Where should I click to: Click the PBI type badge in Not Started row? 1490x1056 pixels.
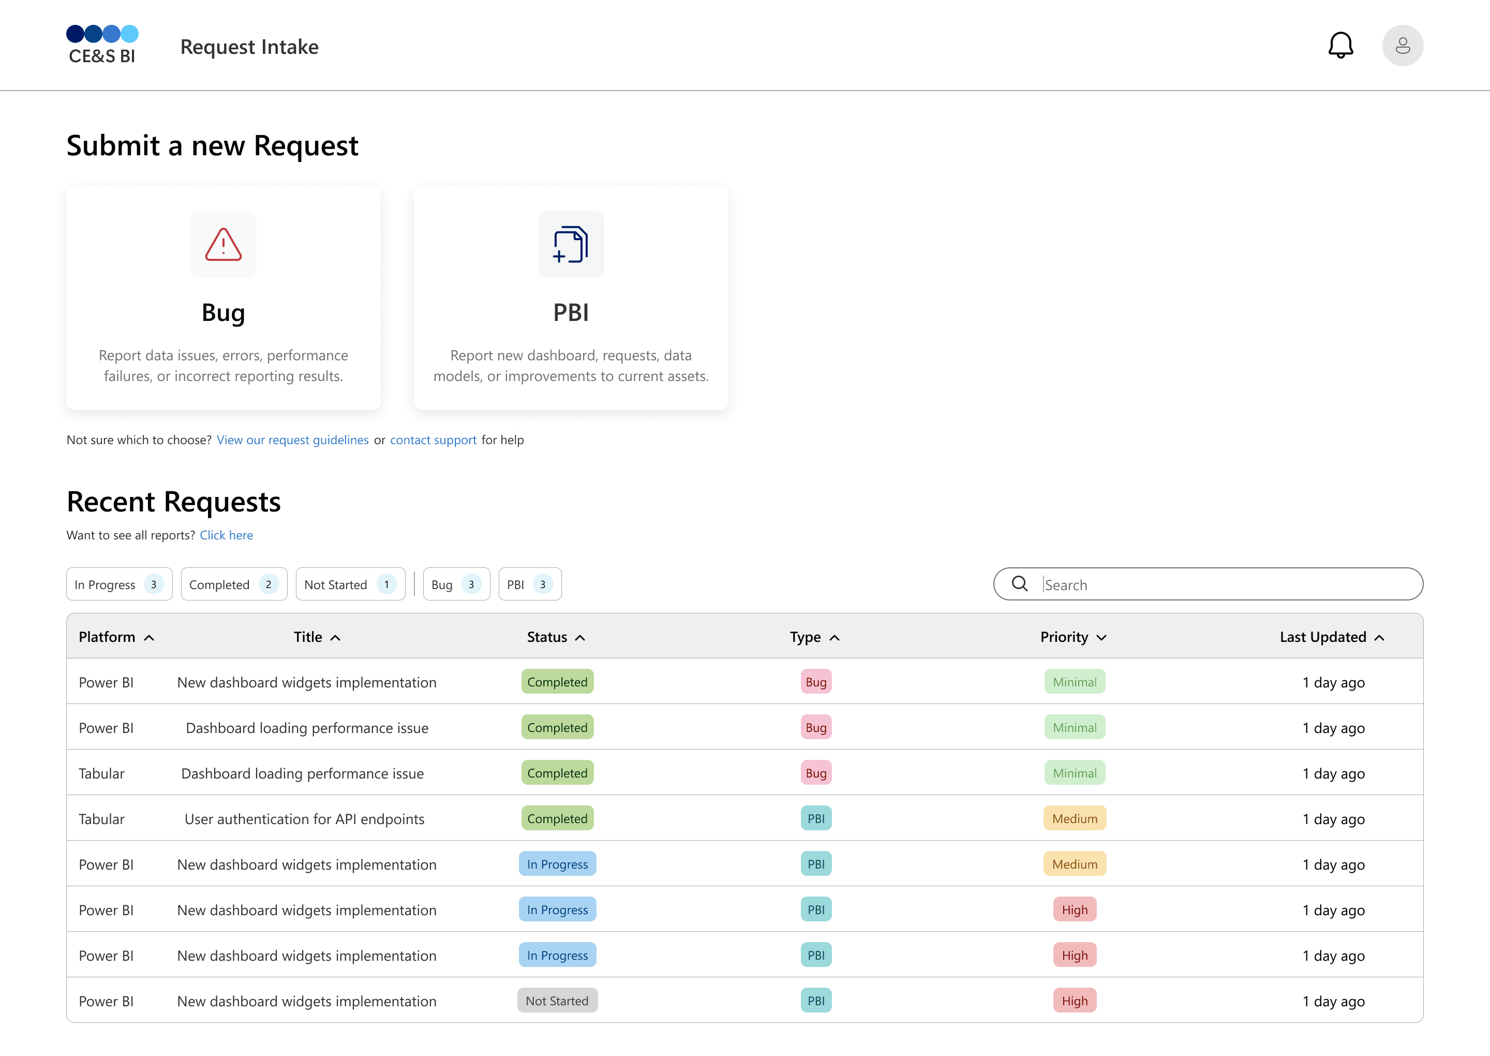[815, 1001]
